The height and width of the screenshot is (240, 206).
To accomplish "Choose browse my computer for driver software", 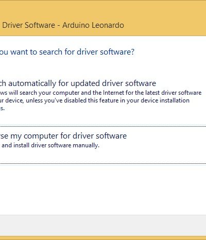I will 63,136.
